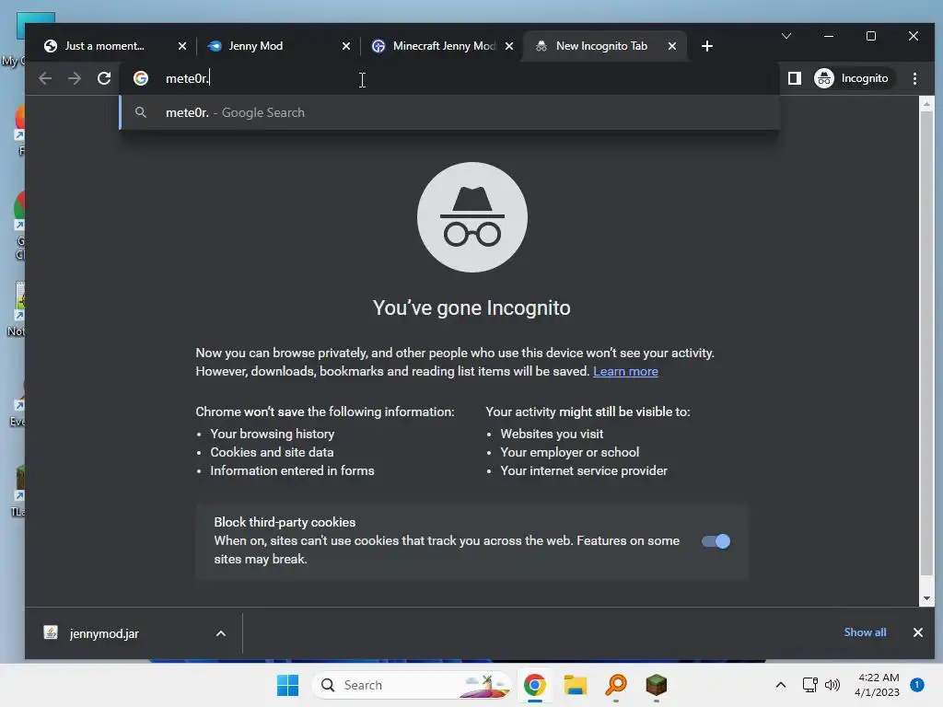Viewport: 943px width, 707px height.
Task: Close the New Incognito Tab
Action: [672, 46]
